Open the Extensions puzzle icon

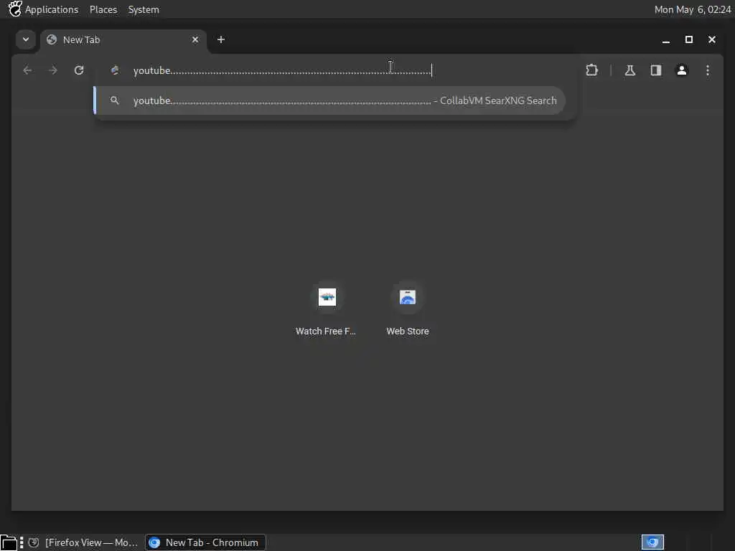[x=592, y=70]
